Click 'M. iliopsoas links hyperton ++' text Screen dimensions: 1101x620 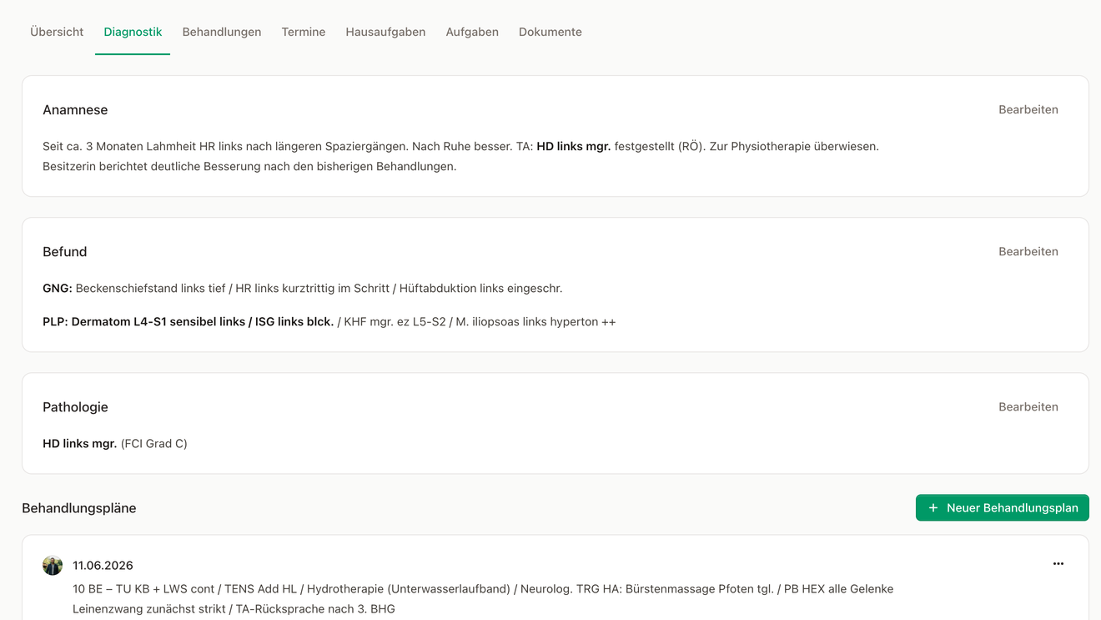click(x=536, y=321)
